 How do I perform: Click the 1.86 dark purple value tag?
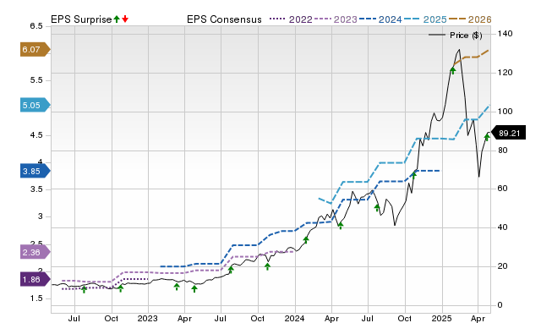point(36,280)
